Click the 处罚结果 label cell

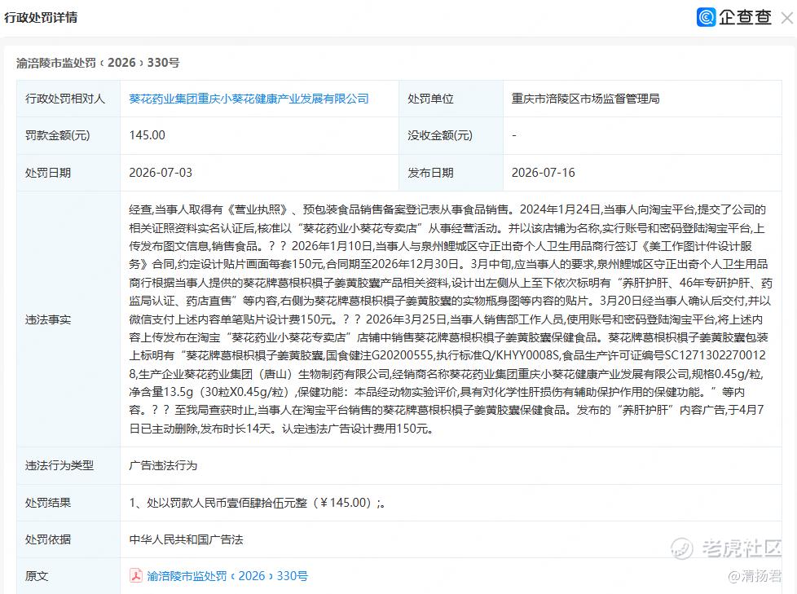[68, 503]
